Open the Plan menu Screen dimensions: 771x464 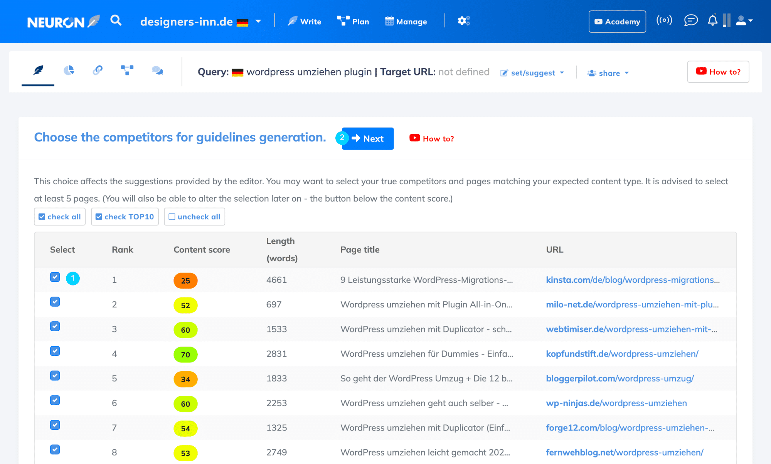tap(353, 22)
